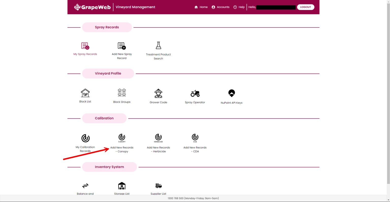This screenshot has height=202, width=390.
Task: Click the Spray Records section heading
Action: 107,27
